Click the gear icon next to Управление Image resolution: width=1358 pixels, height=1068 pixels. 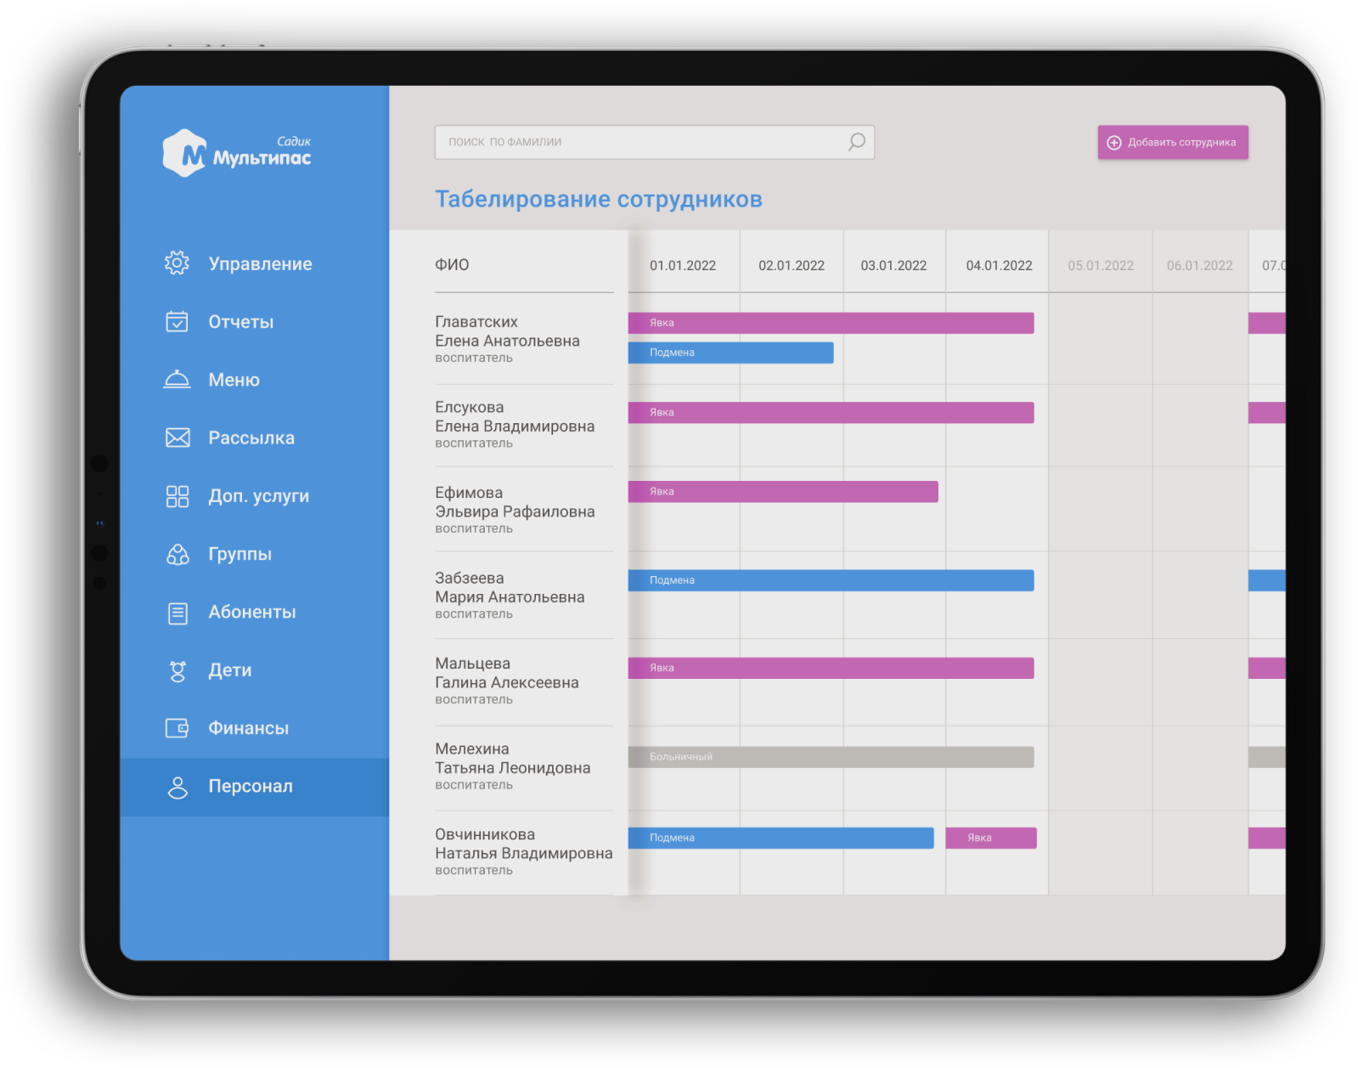click(x=177, y=263)
